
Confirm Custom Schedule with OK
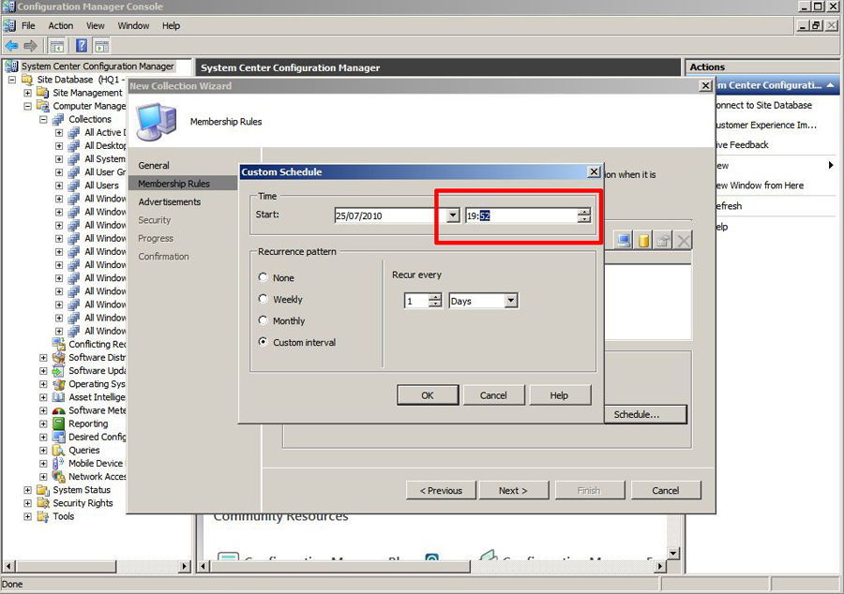pos(428,395)
